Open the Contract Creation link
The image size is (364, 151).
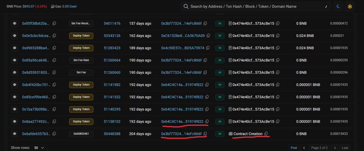point(248,134)
